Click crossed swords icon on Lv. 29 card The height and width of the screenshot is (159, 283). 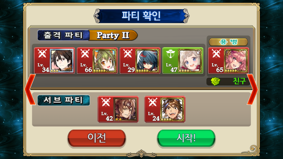coord(128,54)
